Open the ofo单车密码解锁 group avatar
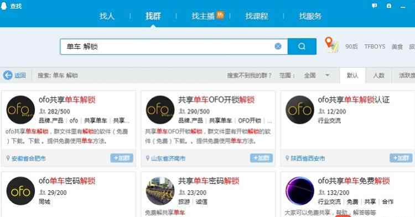 pos(20,191)
